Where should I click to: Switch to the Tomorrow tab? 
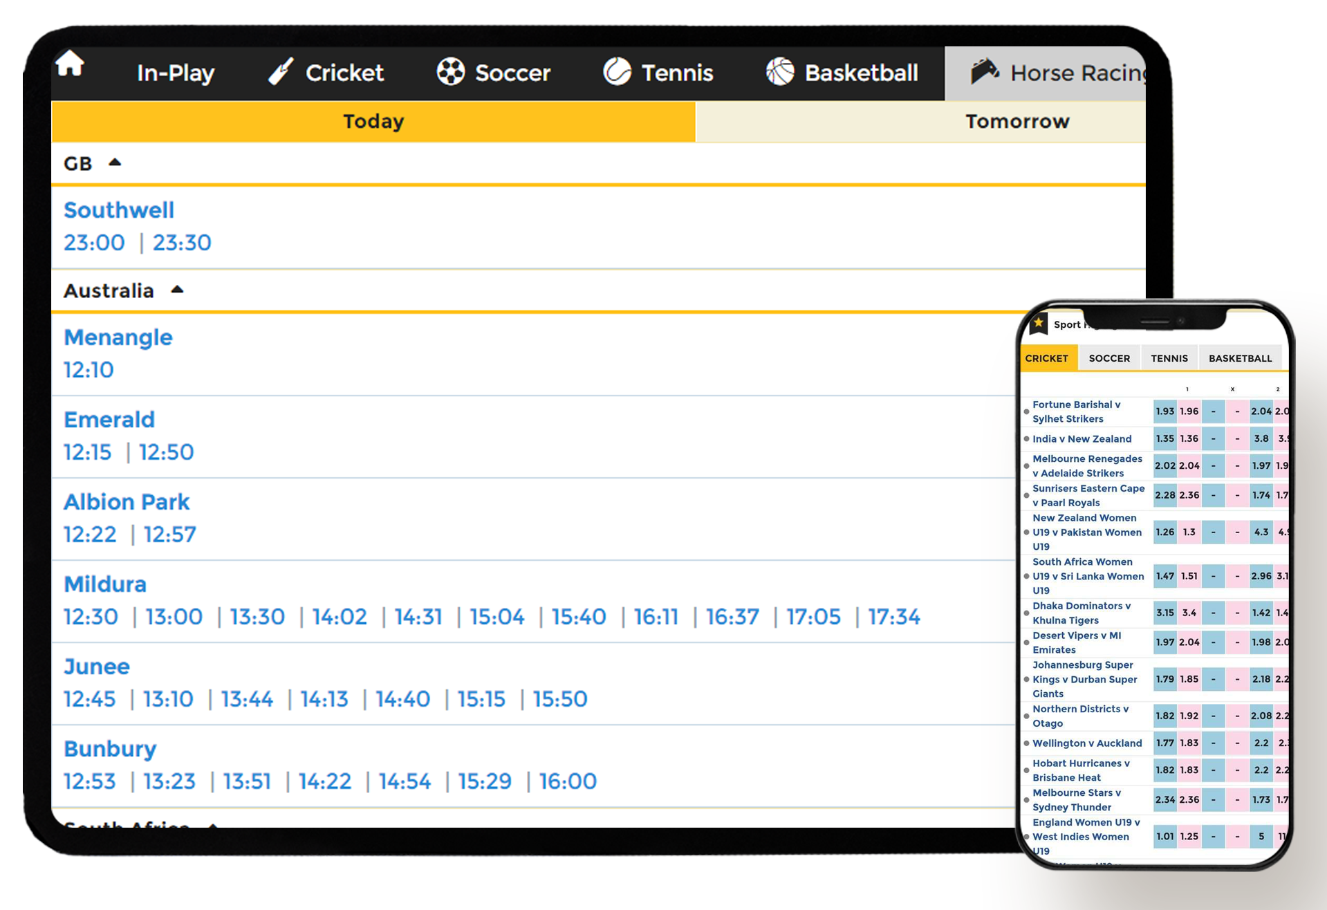coord(1017,122)
